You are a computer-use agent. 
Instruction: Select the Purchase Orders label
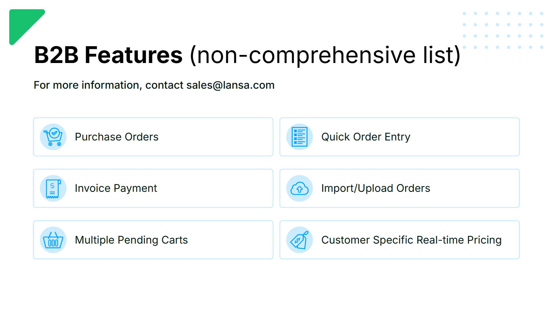point(117,137)
